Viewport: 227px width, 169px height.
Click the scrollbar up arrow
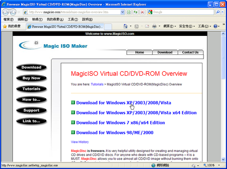click(x=223, y=34)
